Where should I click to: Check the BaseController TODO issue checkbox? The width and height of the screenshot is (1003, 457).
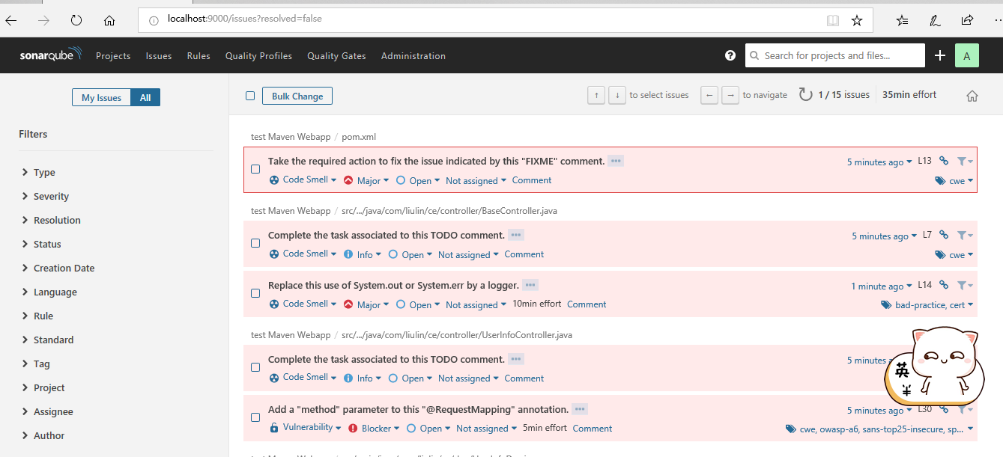(x=255, y=243)
